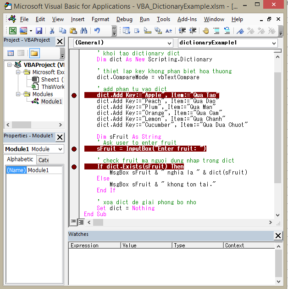Click the Cut scissors icon
The image size is (288, 289).
pyautogui.click(x=52, y=31)
